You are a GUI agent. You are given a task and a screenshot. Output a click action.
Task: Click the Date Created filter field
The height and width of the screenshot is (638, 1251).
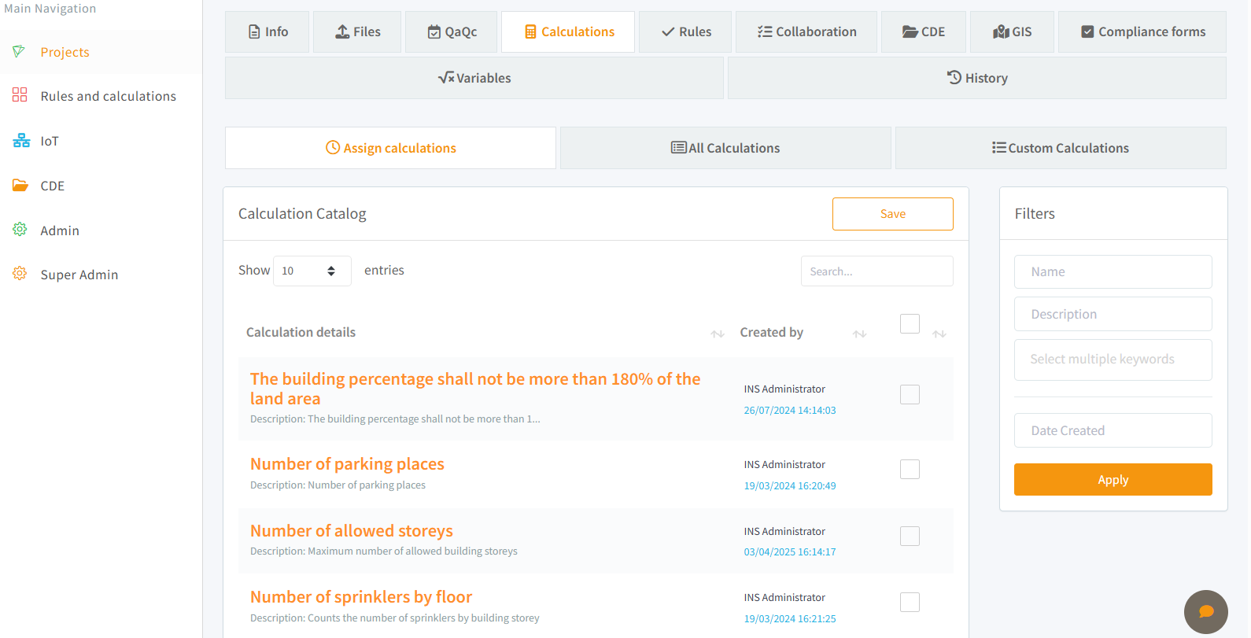tap(1113, 430)
